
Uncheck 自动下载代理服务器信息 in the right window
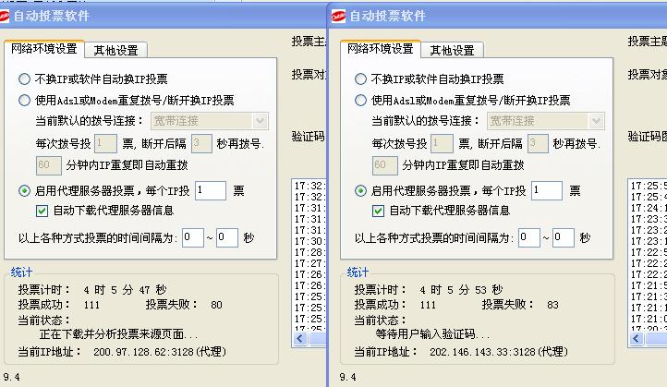378,211
